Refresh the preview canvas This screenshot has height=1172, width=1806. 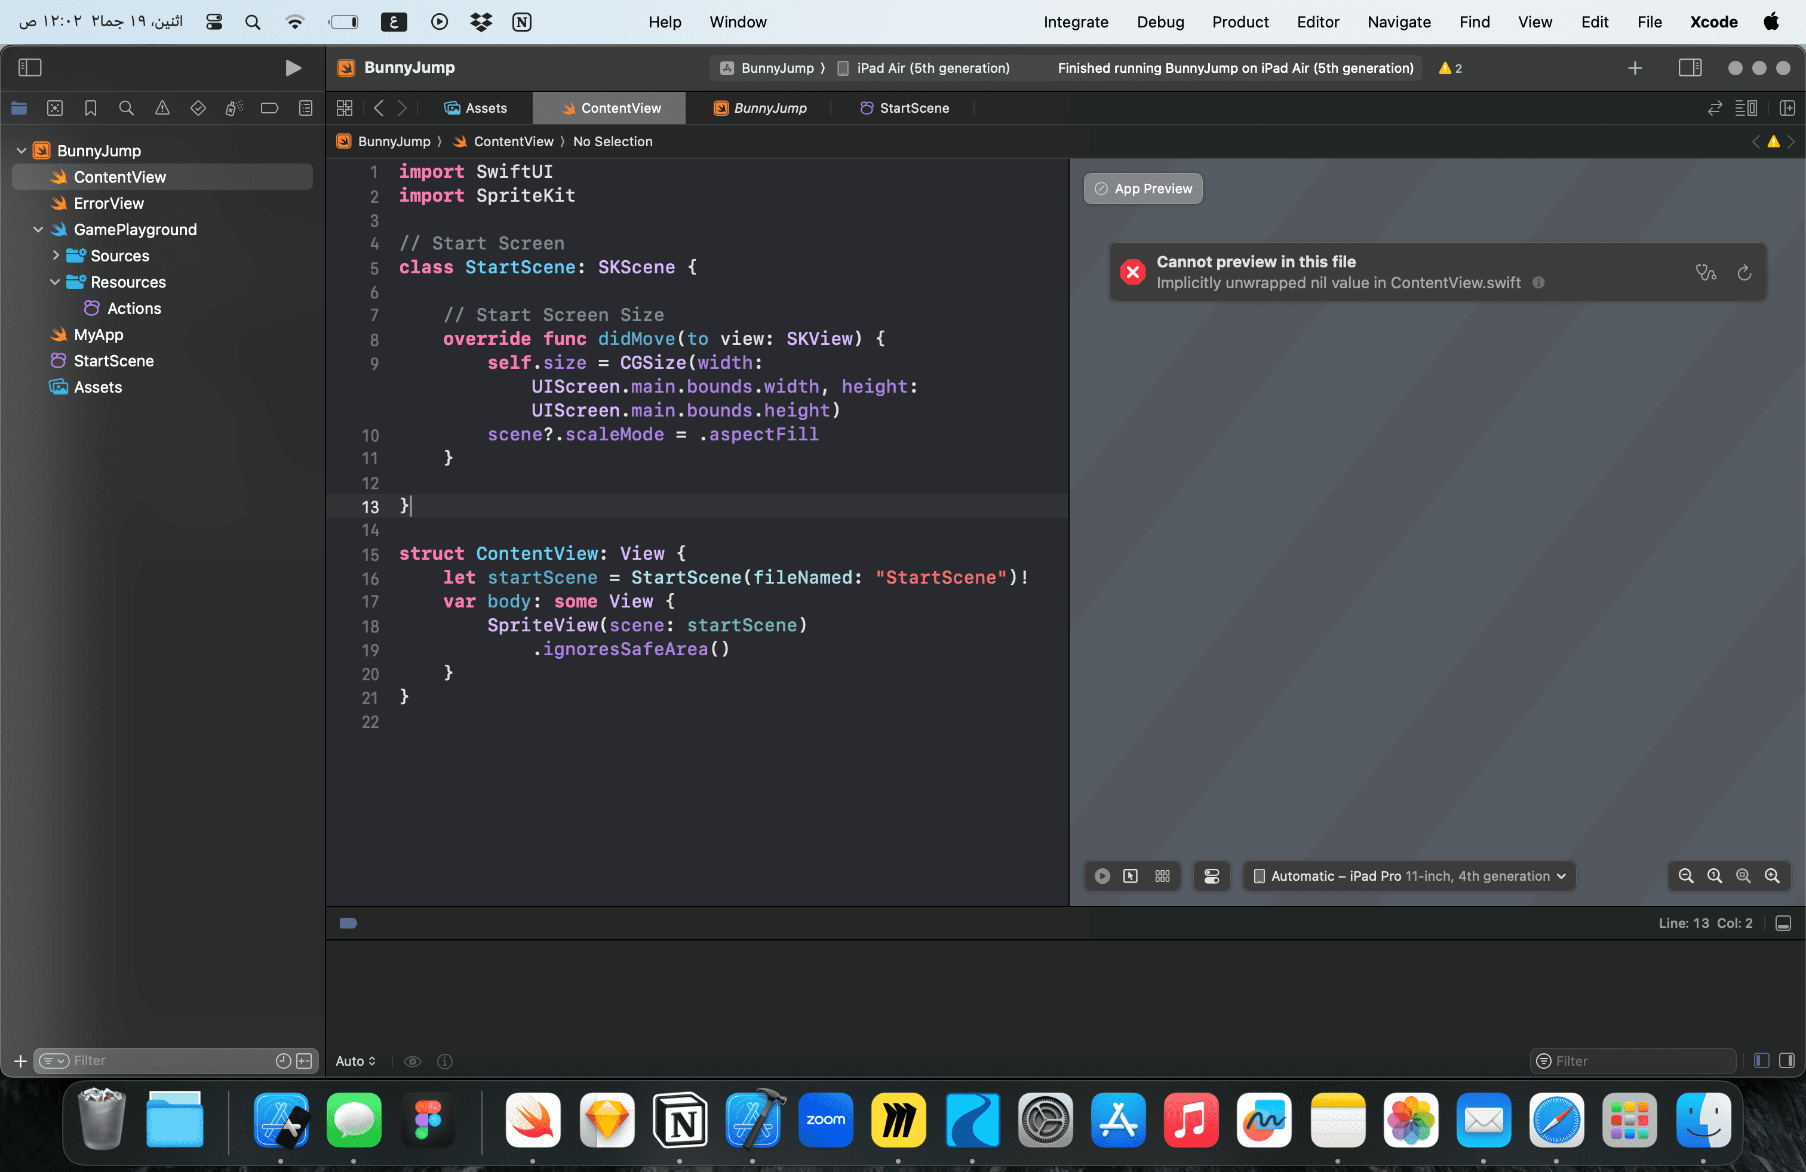click(1744, 272)
